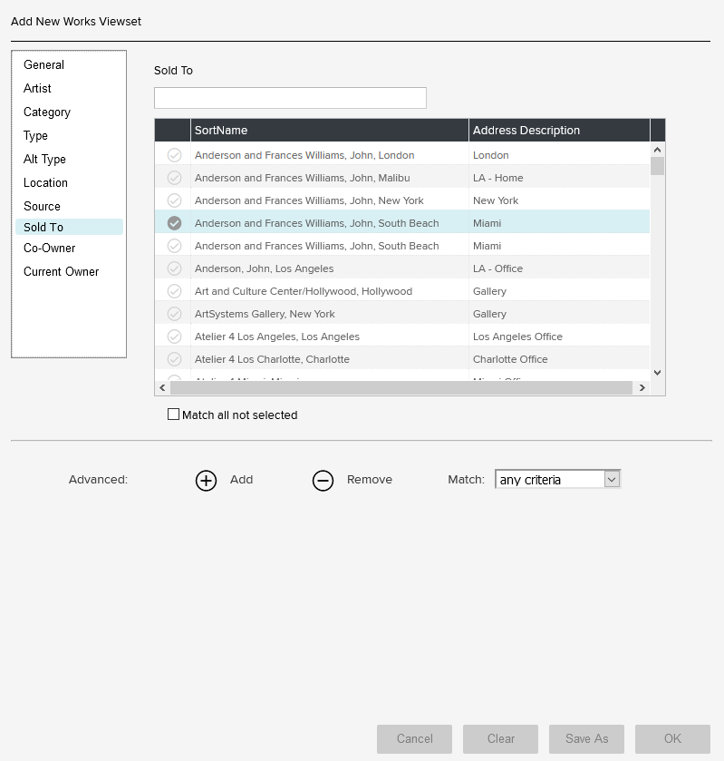Click the Save As button
Image resolution: width=724 pixels, height=761 pixels.
point(586,738)
